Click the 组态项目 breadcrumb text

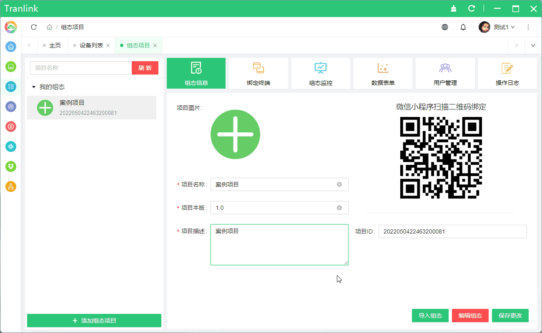[x=73, y=27]
